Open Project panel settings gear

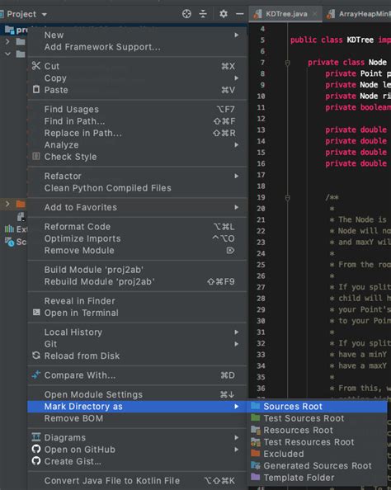coord(224,14)
